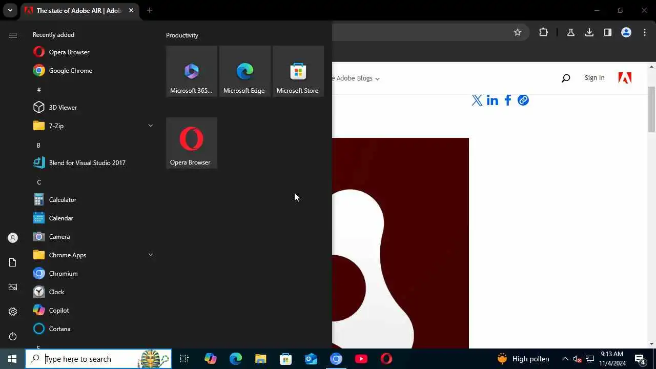
Task: Open the tab search dropdown in Chrome
Action: (10, 10)
